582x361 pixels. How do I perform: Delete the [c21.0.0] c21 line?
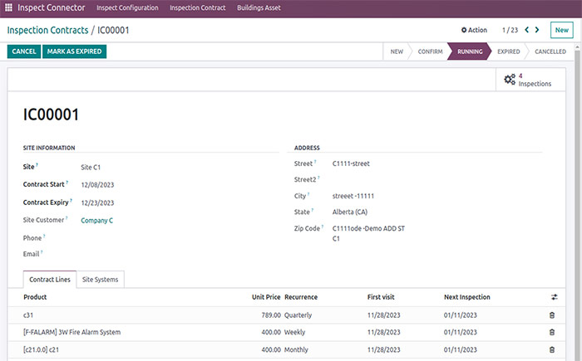point(552,349)
